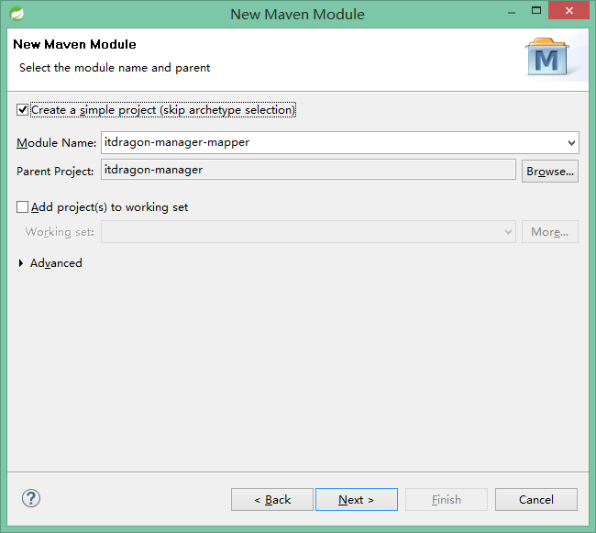Browse for a parent project
Image resolution: width=596 pixels, height=533 pixels.
coord(550,172)
